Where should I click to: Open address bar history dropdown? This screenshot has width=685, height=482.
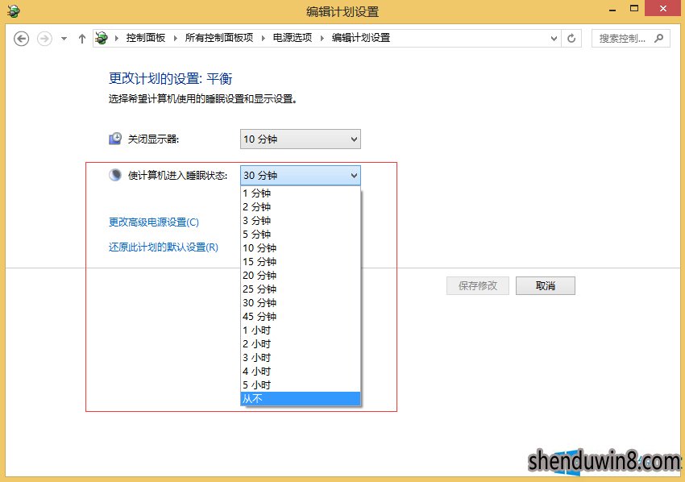pos(554,39)
